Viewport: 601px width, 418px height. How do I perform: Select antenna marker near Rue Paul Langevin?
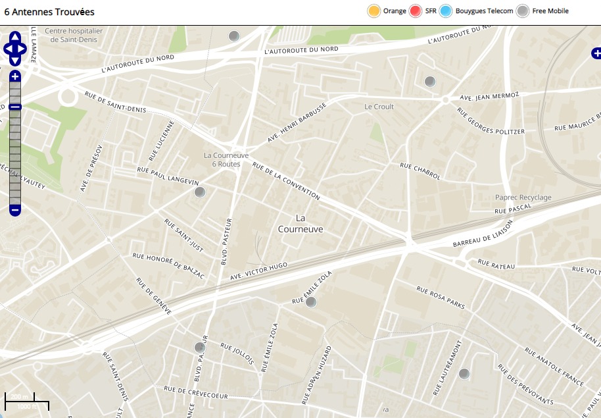coord(200,192)
